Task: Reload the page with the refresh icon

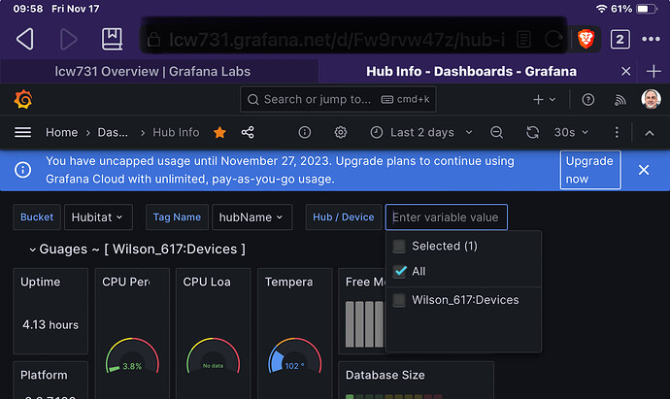Action: pos(553,39)
